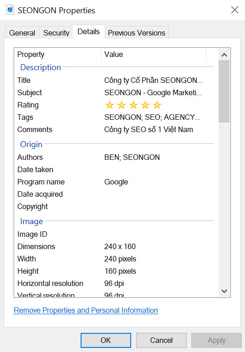245x352 pixels.
Task: Select the Details tab
Action: [x=88, y=32]
